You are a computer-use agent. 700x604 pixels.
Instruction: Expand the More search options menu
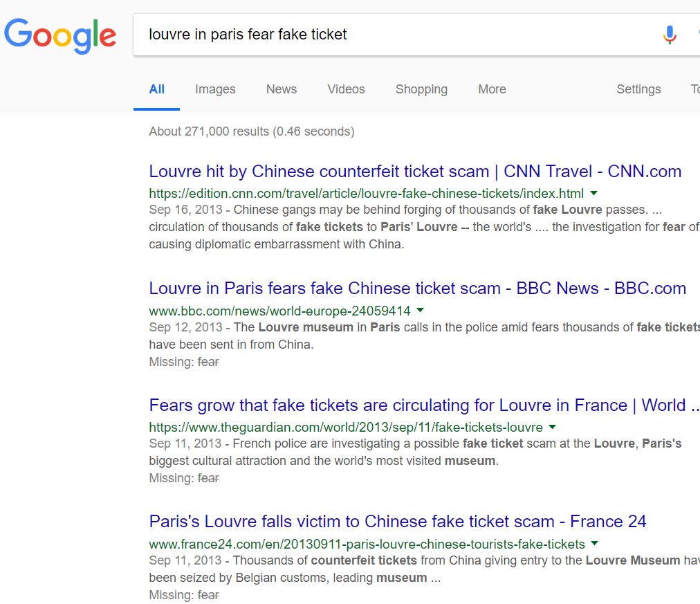(492, 89)
